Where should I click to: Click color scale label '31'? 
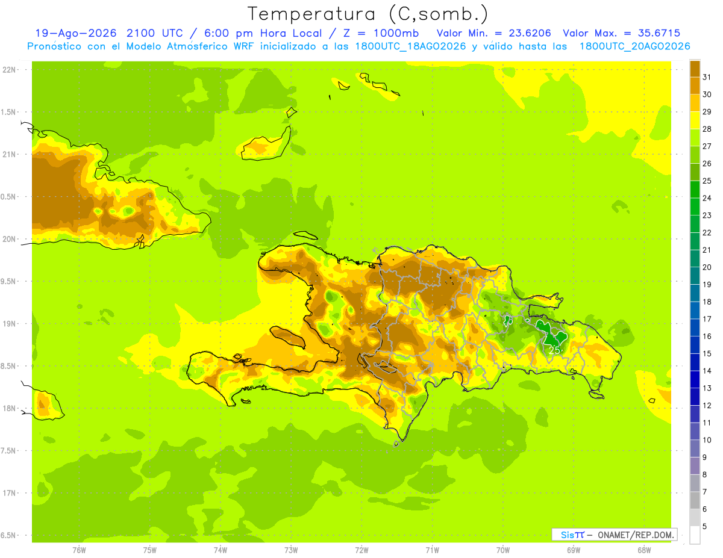pyautogui.click(x=707, y=76)
